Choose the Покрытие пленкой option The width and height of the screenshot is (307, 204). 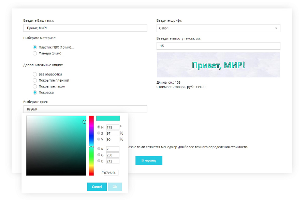tap(35, 80)
